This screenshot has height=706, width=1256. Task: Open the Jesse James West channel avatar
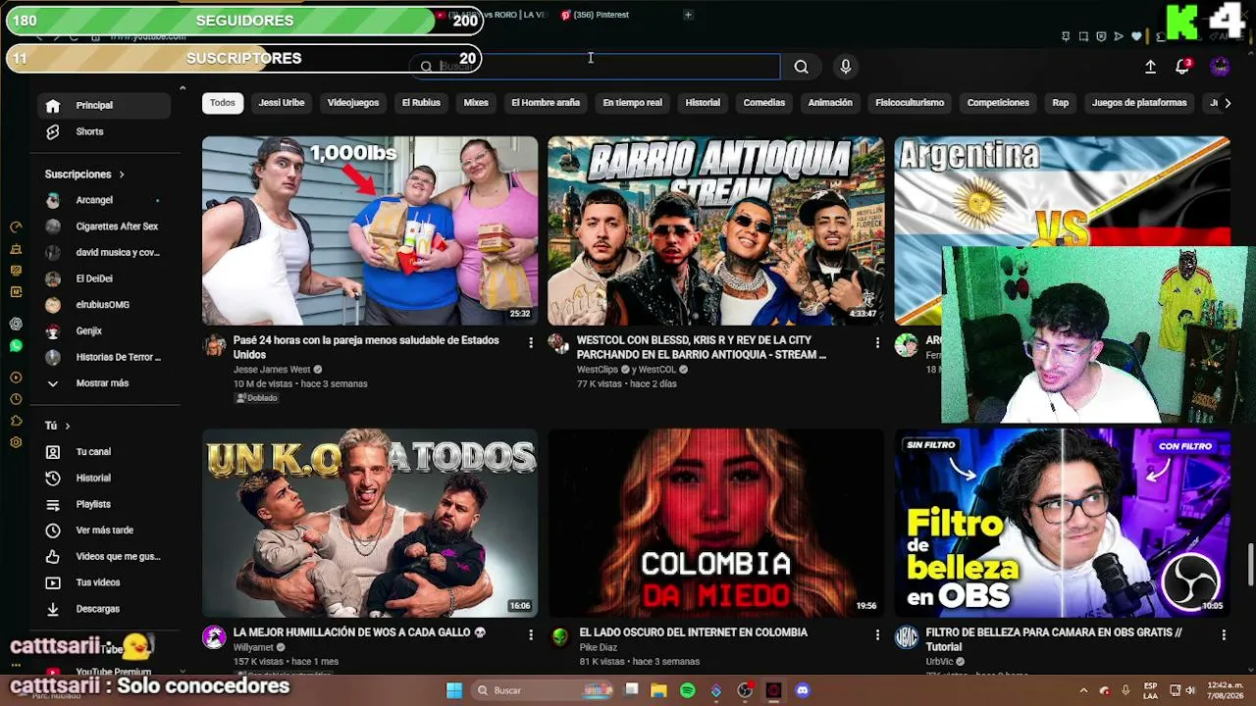(x=214, y=344)
